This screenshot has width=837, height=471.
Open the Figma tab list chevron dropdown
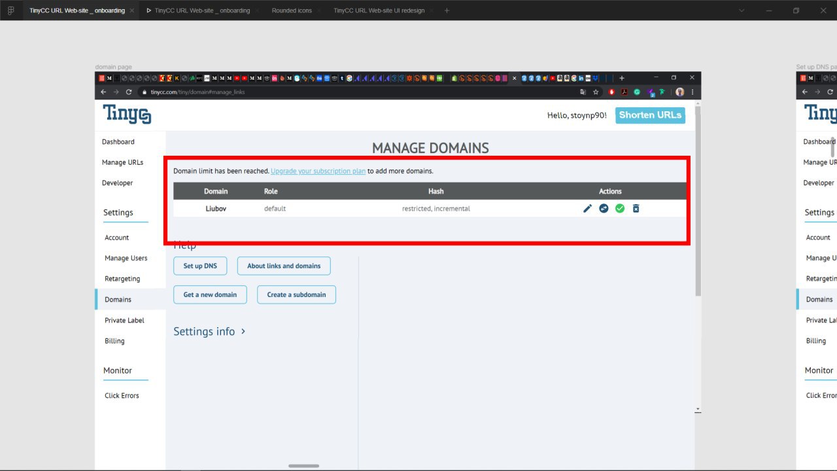coord(742,10)
